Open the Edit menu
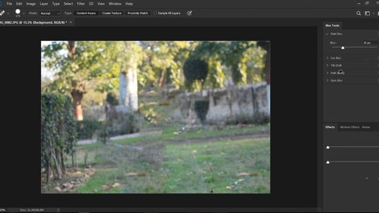This screenshot has width=379, height=213. (19, 4)
